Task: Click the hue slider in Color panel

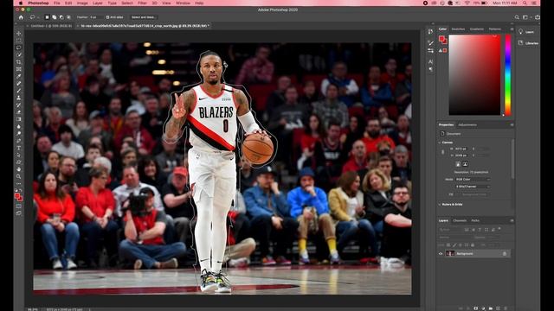Action: coord(508,75)
